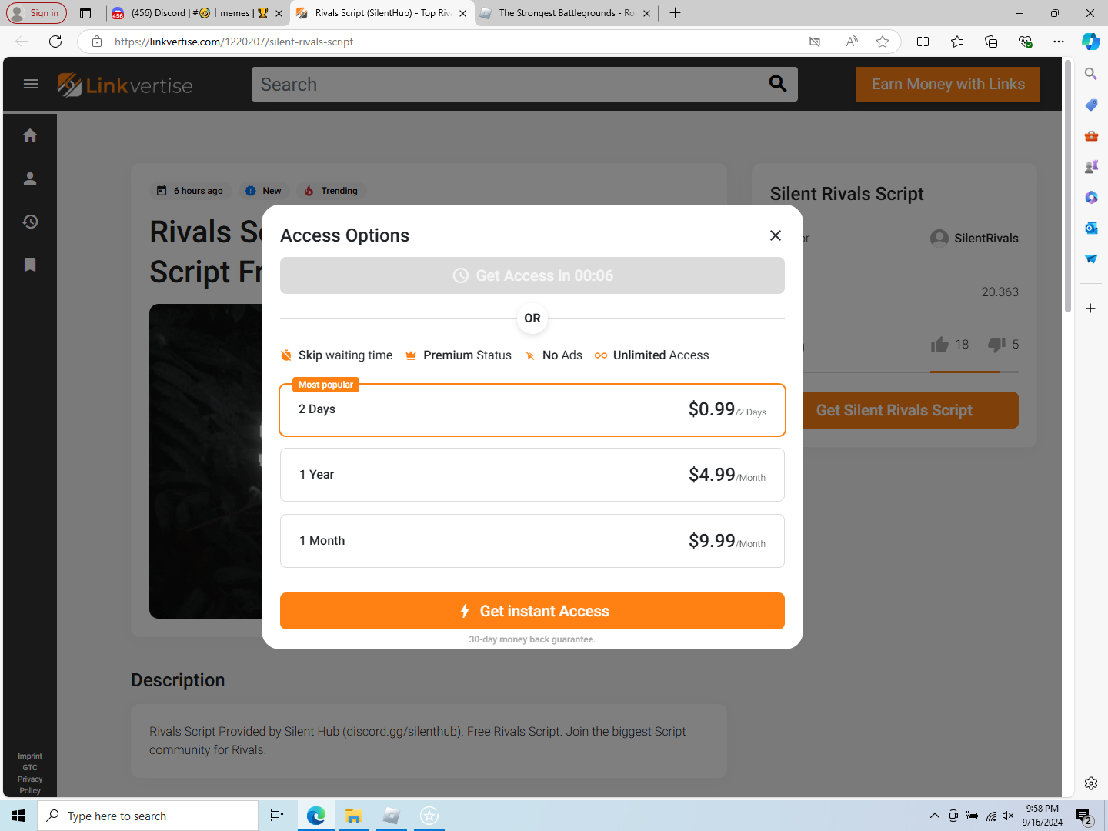Click the Read aloud icon in the address bar
Image resolution: width=1108 pixels, height=831 pixels.
[852, 42]
